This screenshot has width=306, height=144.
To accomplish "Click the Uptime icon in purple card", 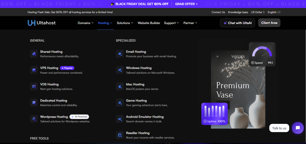I will point(205,121).
